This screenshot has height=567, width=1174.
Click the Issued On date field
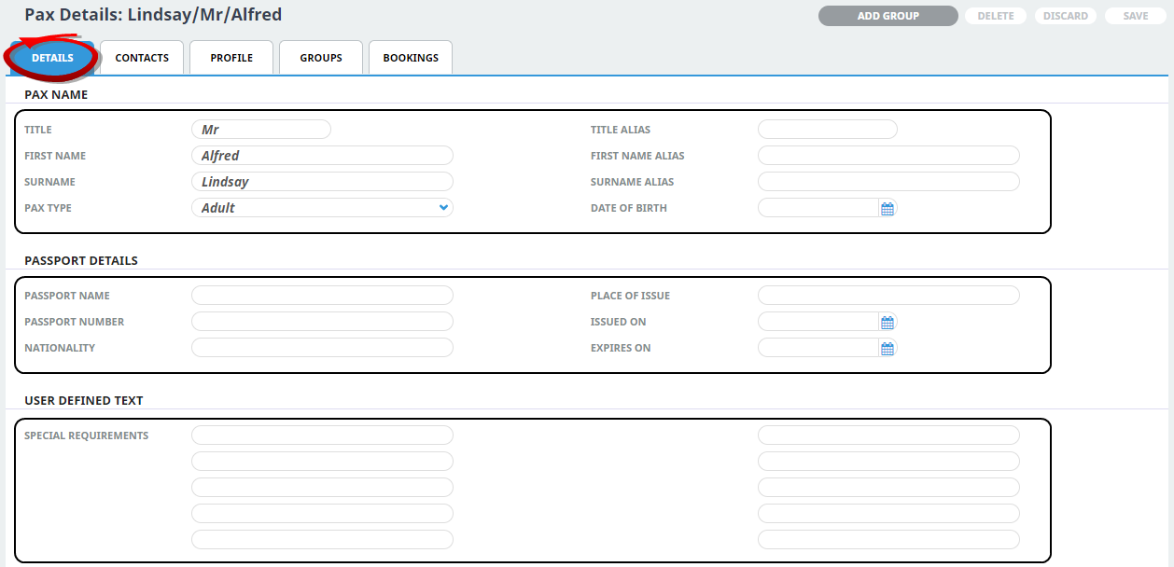(818, 322)
